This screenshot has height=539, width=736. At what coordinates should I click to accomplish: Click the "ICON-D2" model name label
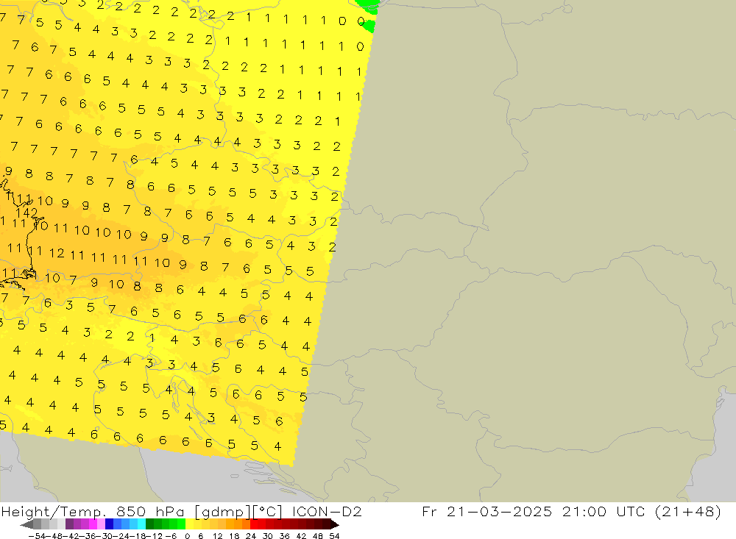pyautogui.click(x=327, y=511)
